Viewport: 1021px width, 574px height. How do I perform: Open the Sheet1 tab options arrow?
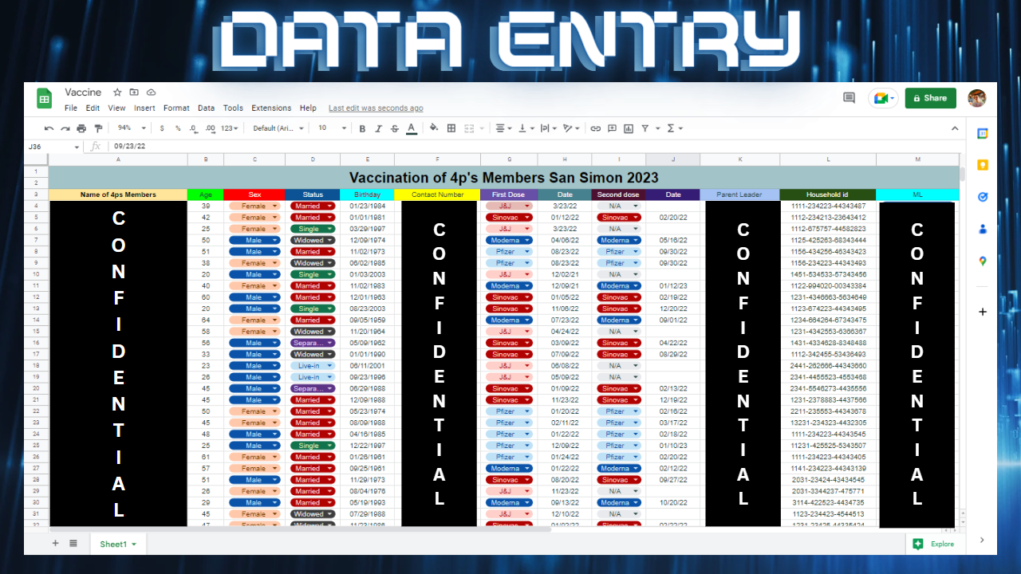click(x=134, y=545)
